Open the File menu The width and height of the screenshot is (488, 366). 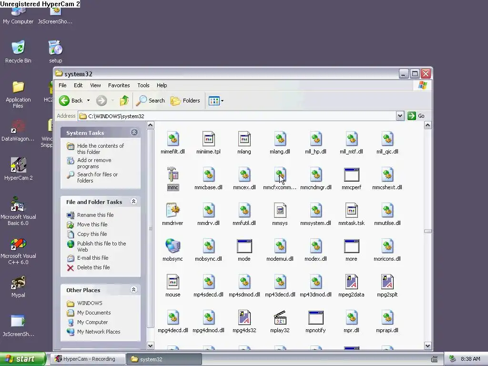pos(62,85)
